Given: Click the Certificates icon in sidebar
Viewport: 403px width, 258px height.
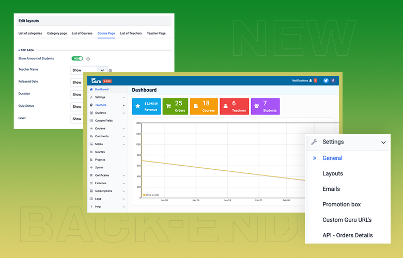Looking at the screenshot, I should coord(91,175).
